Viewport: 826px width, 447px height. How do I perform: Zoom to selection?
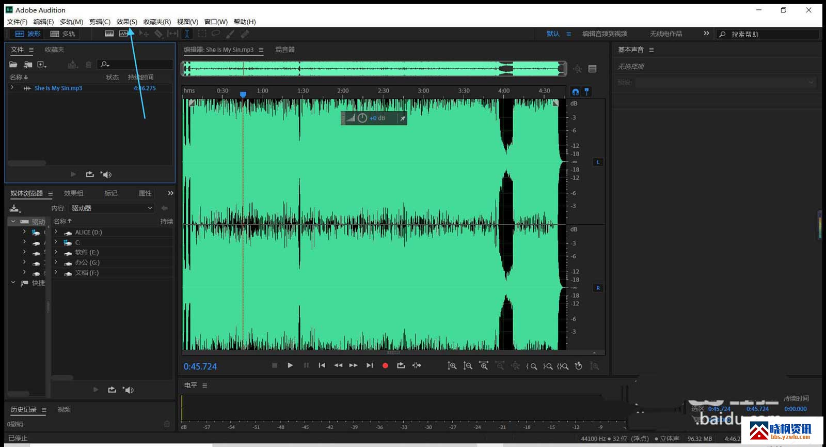coord(563,366)
